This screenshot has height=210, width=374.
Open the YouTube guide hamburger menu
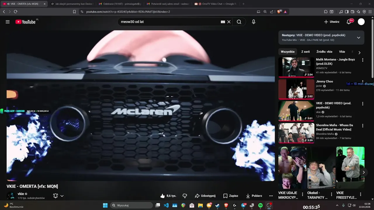[x=8, y=22]
